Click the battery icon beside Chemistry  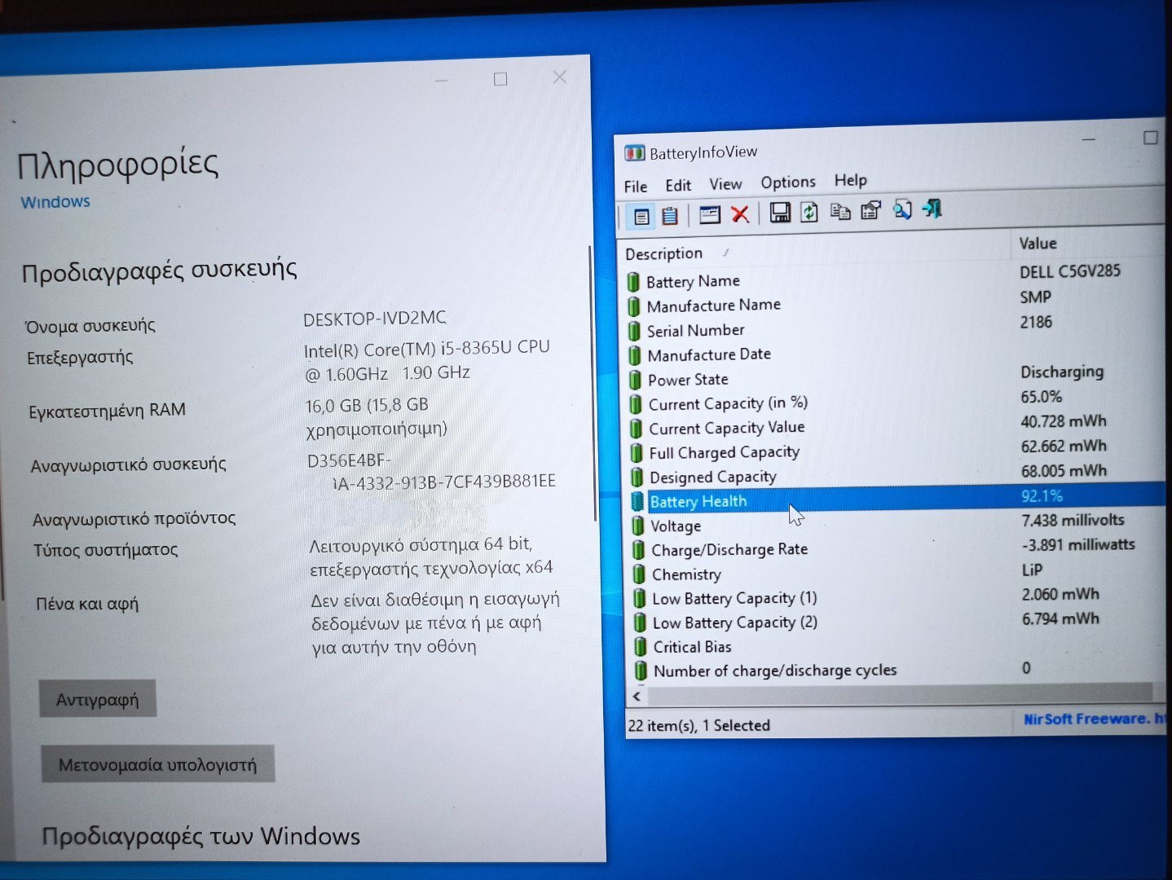click(639, 575)
